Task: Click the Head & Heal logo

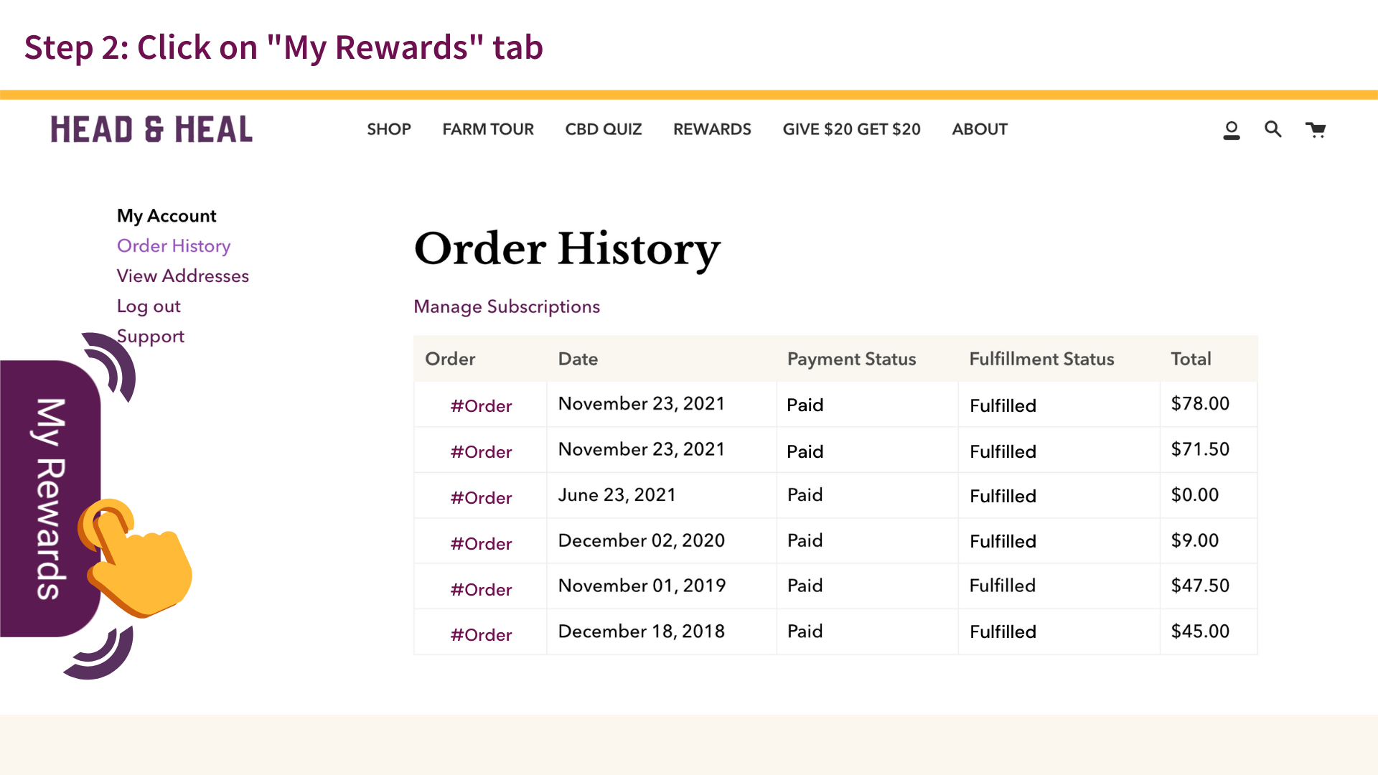Action: (x=151, y=130)
